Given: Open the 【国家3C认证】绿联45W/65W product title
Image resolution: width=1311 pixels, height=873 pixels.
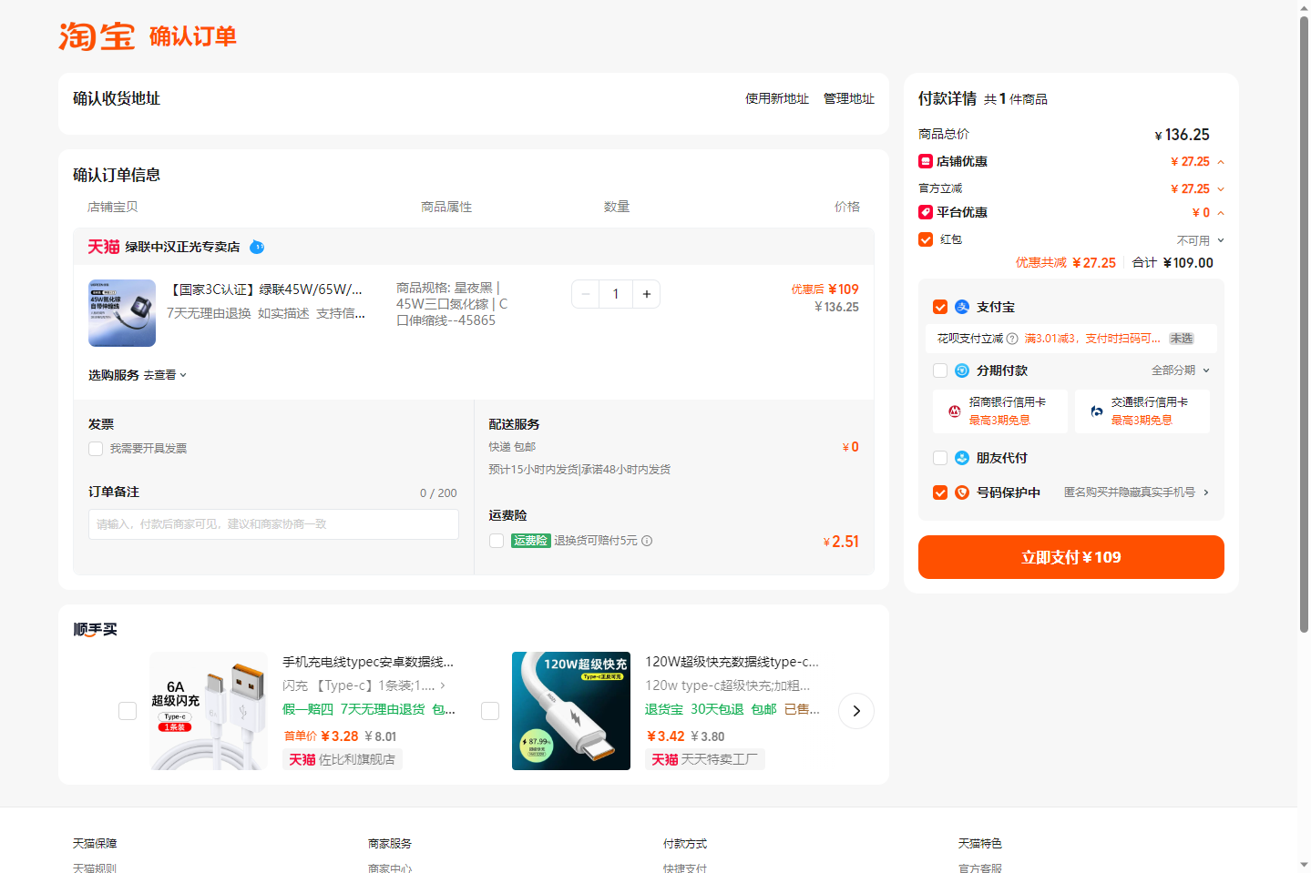Looking at the screenshot, I should (x=265, y=289).
